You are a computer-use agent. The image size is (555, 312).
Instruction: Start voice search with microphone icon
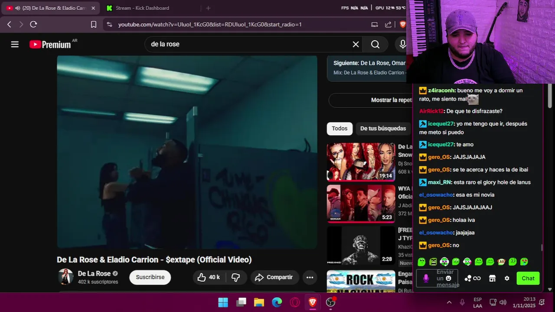coord(402,44)
